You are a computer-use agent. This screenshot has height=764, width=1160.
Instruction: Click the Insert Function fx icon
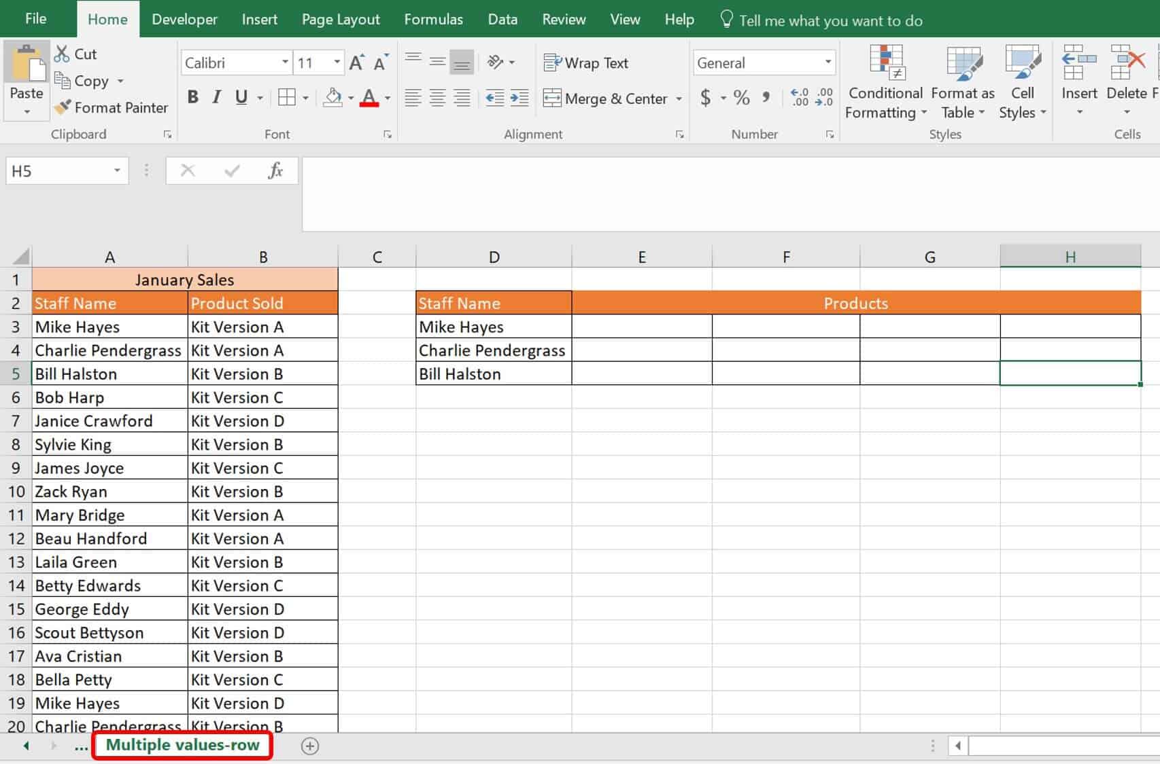pyautogui.click(x=275, y=170)
